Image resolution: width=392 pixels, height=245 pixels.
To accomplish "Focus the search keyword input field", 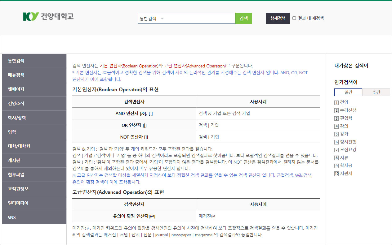I will point(200,18).
